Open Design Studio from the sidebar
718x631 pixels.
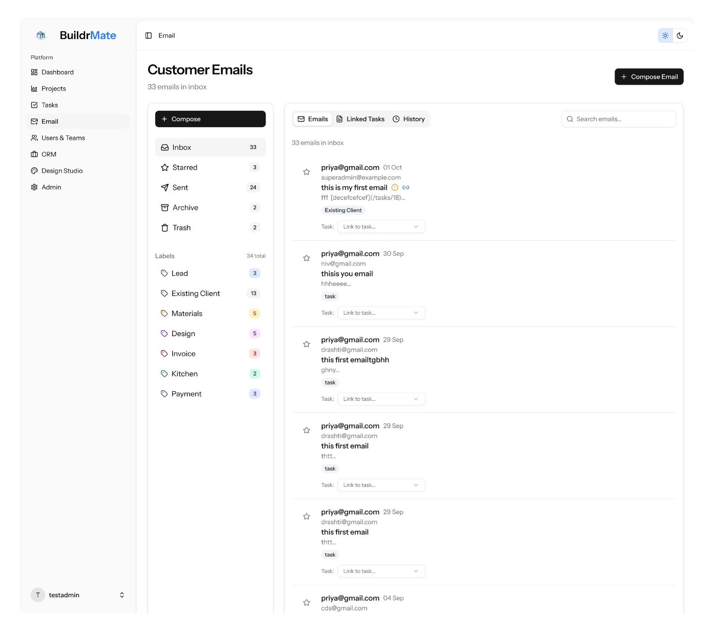62,170
